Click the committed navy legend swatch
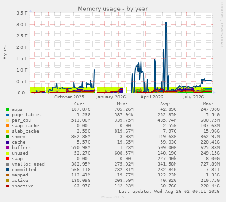Screen dimensions: 226x202 point(8,170)
